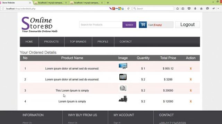Click the Total Price column header
The height and width of the screenshot is (124, 222).
pyautogui.click(x=168, y=58)
